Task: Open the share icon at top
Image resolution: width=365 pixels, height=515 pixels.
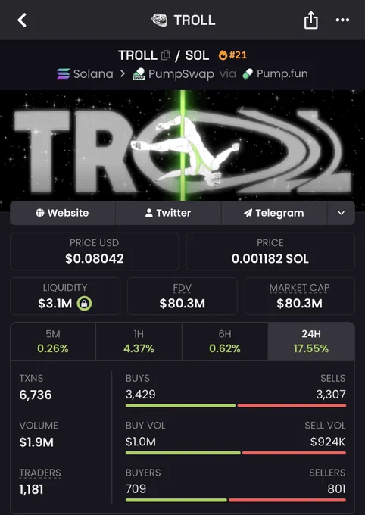Action: click(x=310, y=20)
